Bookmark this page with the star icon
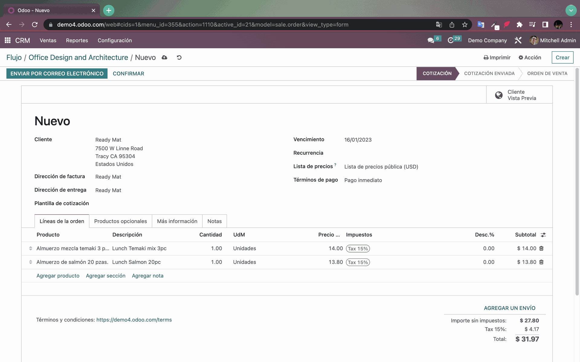Screen dimensions: 580x362 click(x=465, y=25)
